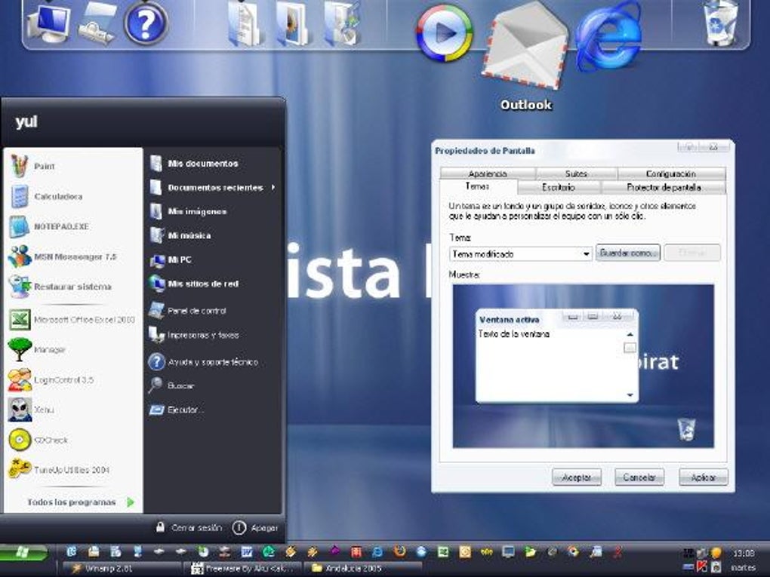Switch to Andalucía 2005 folder taskbar button
770x577 pixels.
pyautogui.click(x=363, y=569)
